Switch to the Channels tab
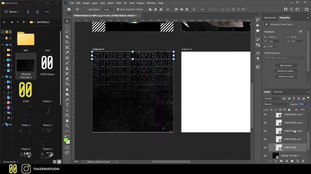Image resolution: width=311 pixels, height=174 pixels. click(x=278, y=92)
